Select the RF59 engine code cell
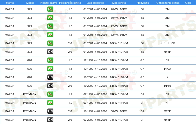The height and width of the screenshot is (124, 196). coord(167,86)
